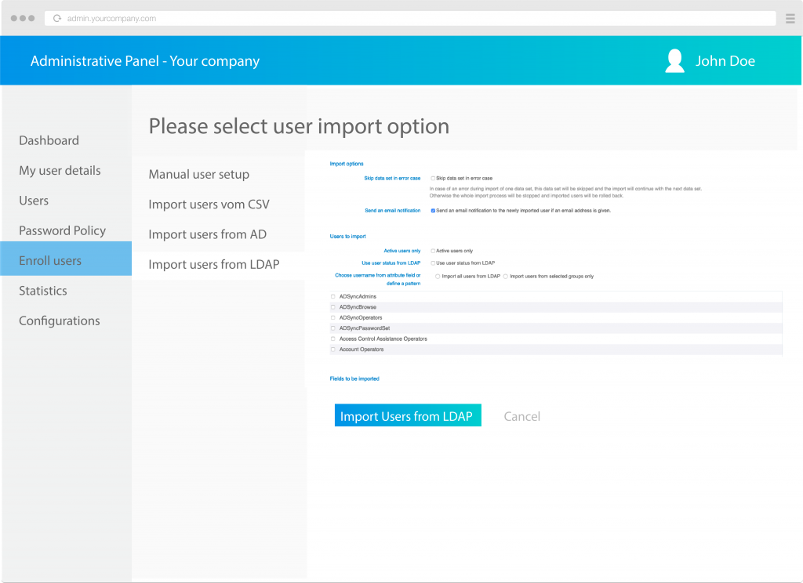803x583 pixels.
Task: Select the Import all users from LDAP radio
Action: (437, 277)
